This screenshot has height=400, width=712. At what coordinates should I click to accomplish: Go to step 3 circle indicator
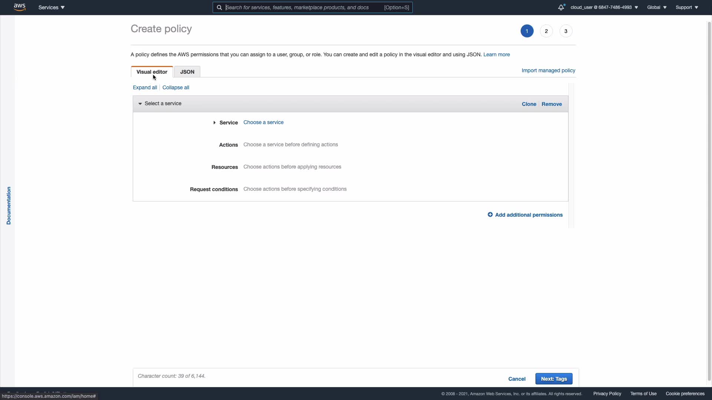tap(566, 31)
